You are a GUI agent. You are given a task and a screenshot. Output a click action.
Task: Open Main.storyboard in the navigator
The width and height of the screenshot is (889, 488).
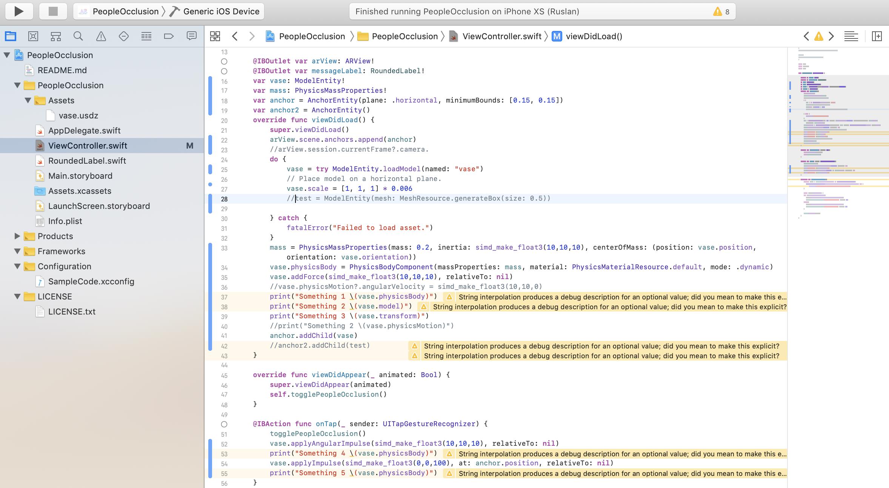80,176
